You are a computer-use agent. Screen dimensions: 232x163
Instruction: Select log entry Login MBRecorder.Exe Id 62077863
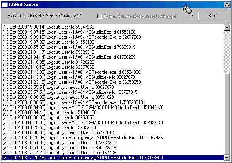tap(113, 37)
